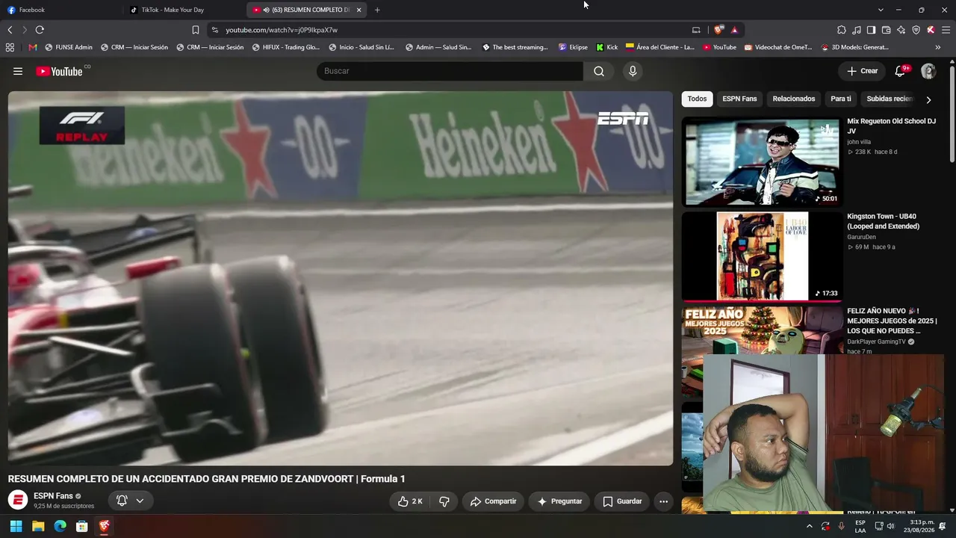Open a new browser tab
Viewport: 956px width, 538px height.
[x=377, y=10]
